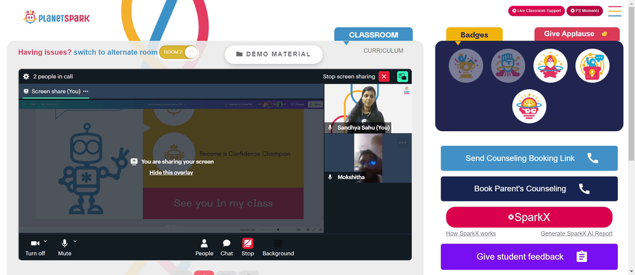Click clipboard icon on Give student feedback
Image resolution: width=635 pixels, height=275 pixels.
click(x=582, y=257)
